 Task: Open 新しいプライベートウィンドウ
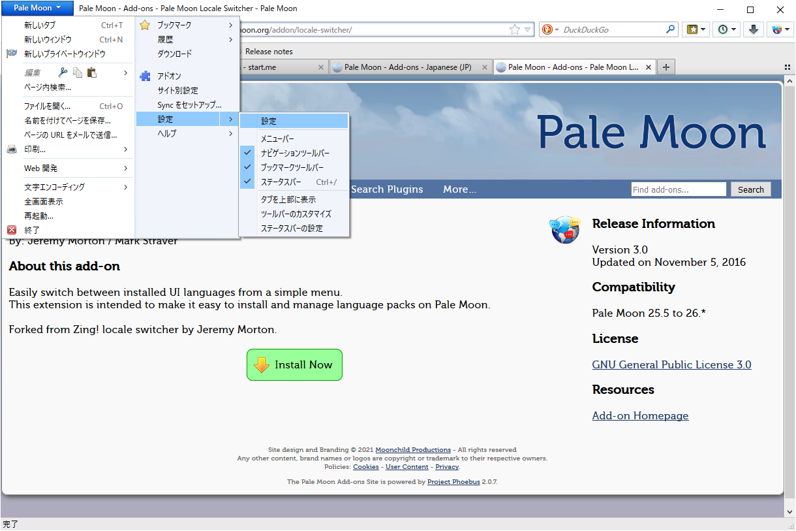coord(68,54)
